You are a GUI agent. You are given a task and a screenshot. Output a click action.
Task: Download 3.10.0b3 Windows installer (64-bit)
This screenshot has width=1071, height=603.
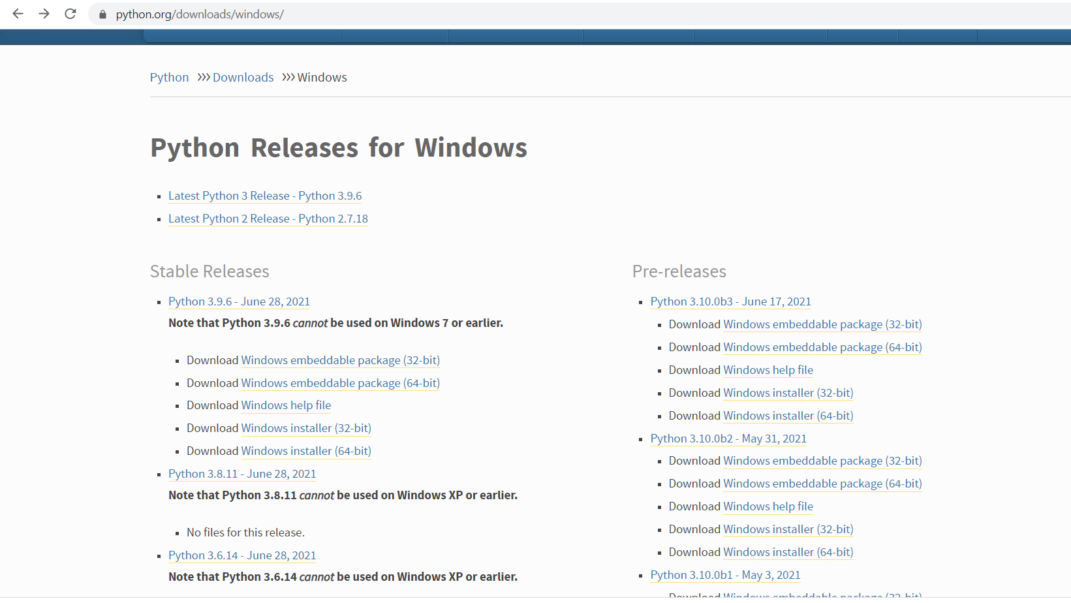point(788,416)
